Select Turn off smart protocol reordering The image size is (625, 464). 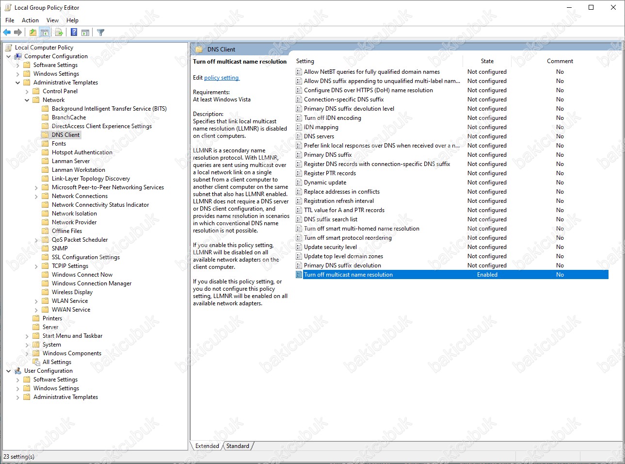click(x=348, y=238)
